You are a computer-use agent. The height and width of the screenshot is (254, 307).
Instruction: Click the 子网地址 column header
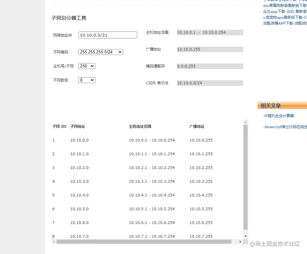pyautogui.click(x=78, y=127)
